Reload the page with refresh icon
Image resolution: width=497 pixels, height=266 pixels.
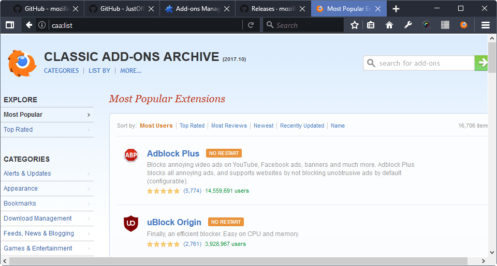pos(251,25)
